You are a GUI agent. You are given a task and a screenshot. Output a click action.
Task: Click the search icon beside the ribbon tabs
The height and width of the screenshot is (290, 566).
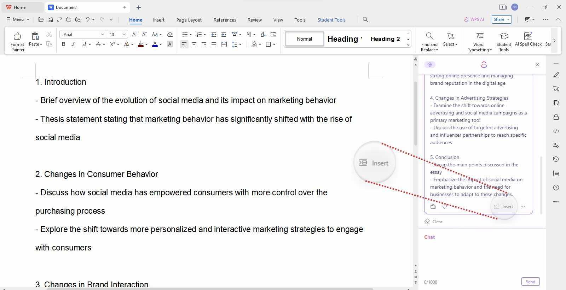click(x=365, y=20)
